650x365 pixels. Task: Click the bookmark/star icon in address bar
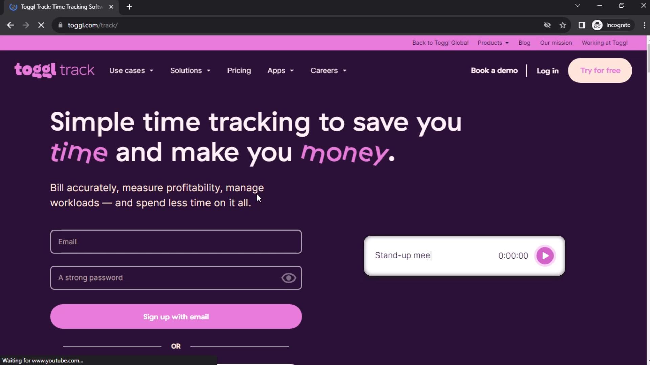pos(563,25)
